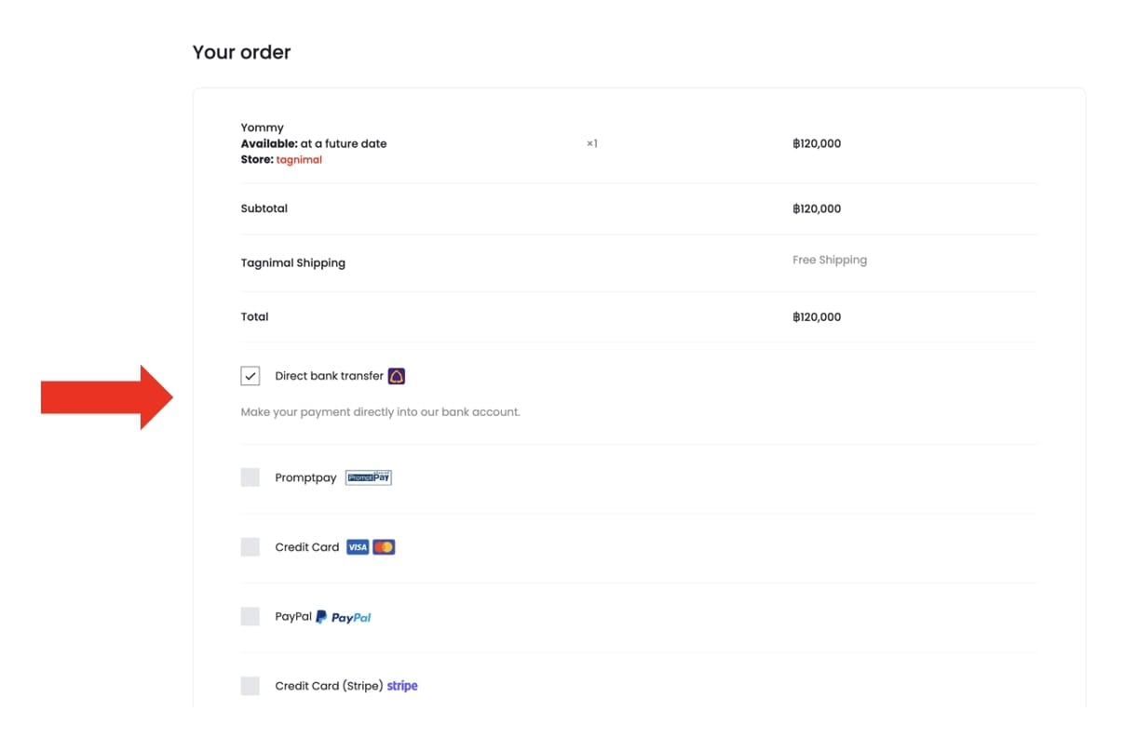
Task: Click the Credit Card (Stripe) text label
Action: (x=329, y=686)
